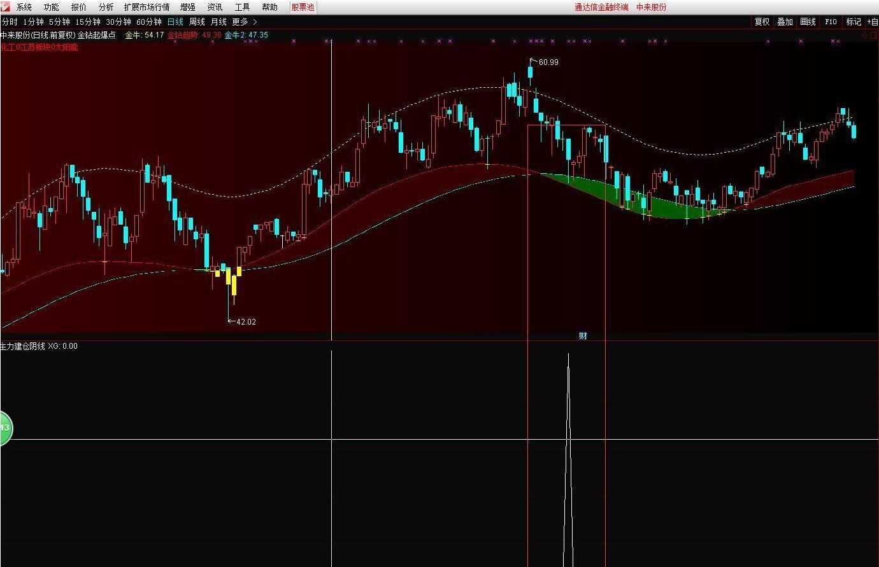Click +自 add to watchlist
Image resolution: width=879 pixels, height=567 pixels.
tap(872, 22)
